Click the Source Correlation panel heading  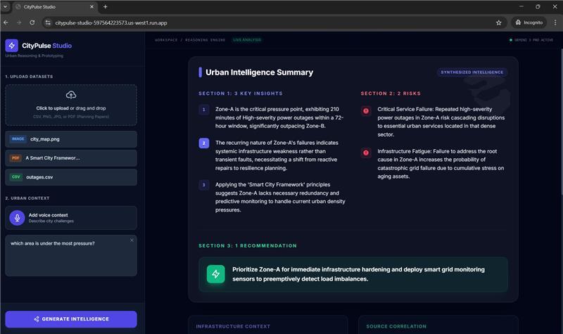coord(396,326)
